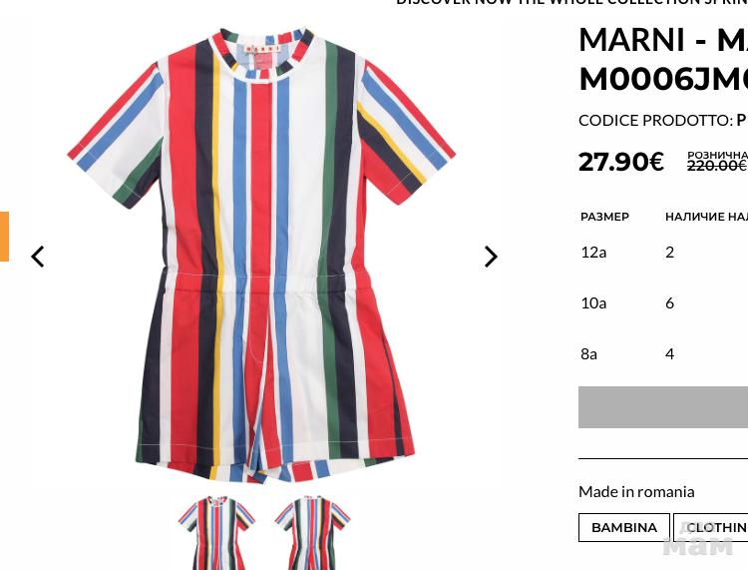
Task: Click the BAMBINA tag
Action: 624,527
